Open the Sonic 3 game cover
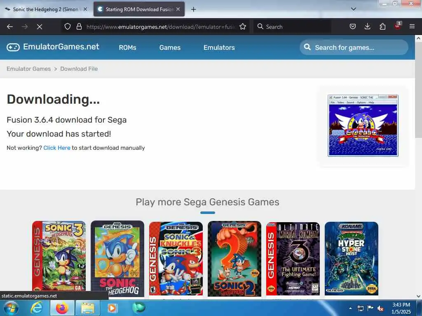422x316 pixels. click(x=59, y=256)
